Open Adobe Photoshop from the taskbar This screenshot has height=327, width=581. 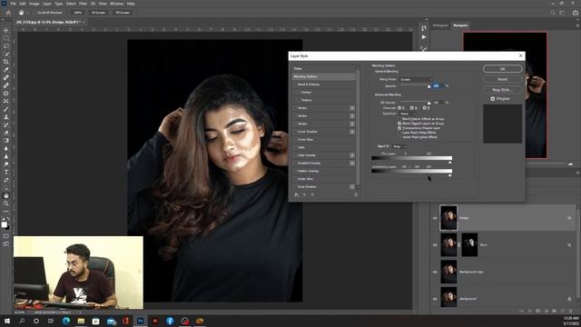(141, 321)
